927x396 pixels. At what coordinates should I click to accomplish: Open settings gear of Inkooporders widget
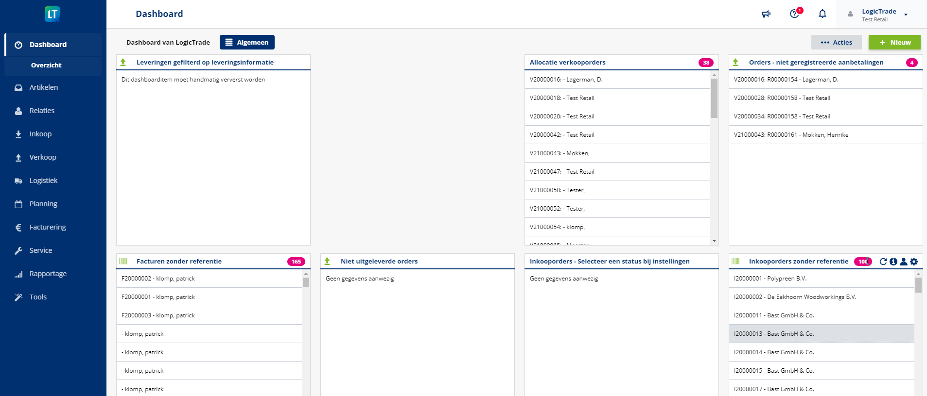(914, 262)
